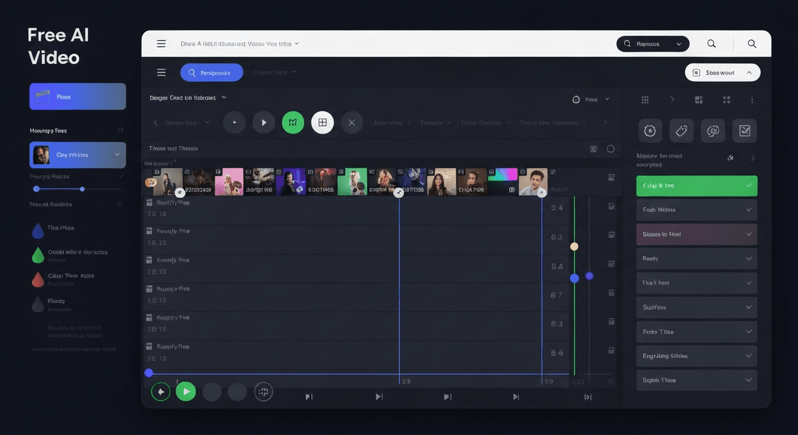
Task: Open the comment bubble tool in the right panel
Action: coord(712,130)
